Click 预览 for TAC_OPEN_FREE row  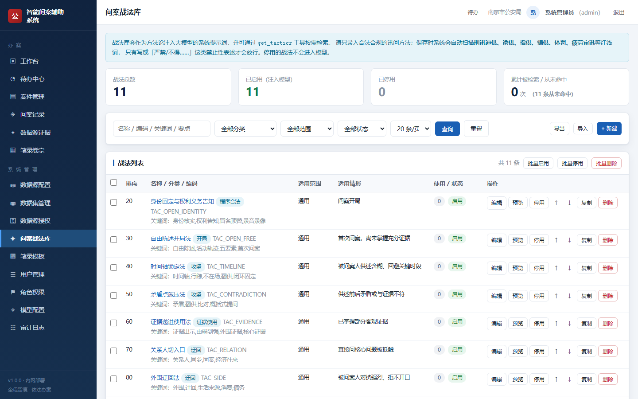click(518, 240)
